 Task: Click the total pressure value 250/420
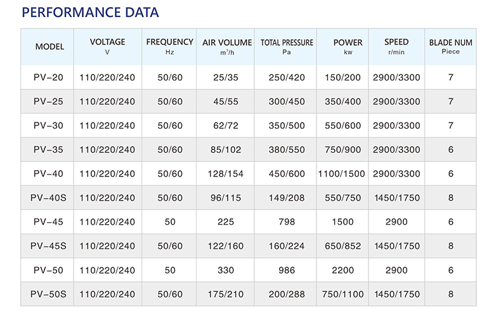287,77
